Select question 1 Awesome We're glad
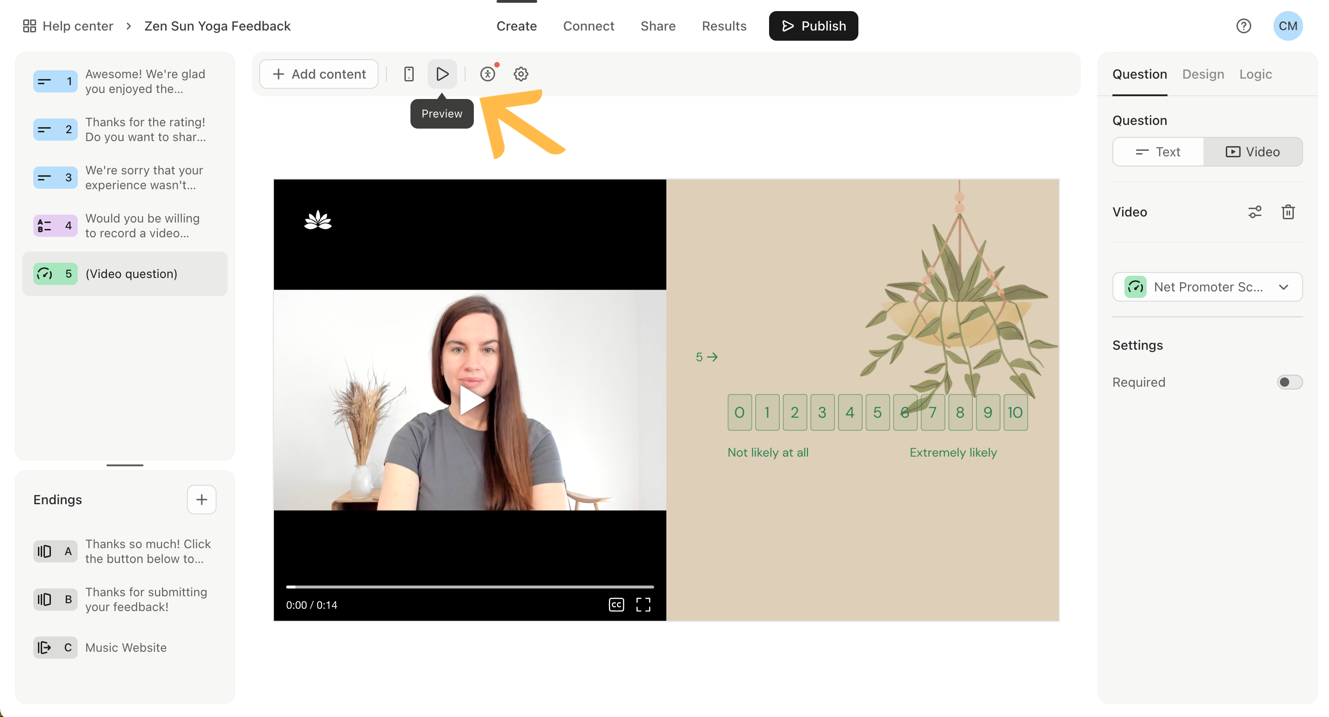The width and height of the screenshot is (1329, 717). coord(125,81)
